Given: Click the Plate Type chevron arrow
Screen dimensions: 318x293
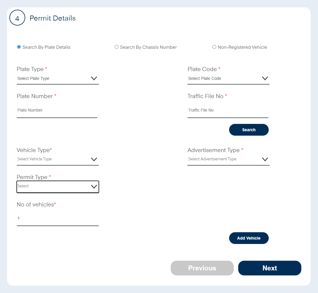Looking at the screenshot, I should tap(94, 78).
